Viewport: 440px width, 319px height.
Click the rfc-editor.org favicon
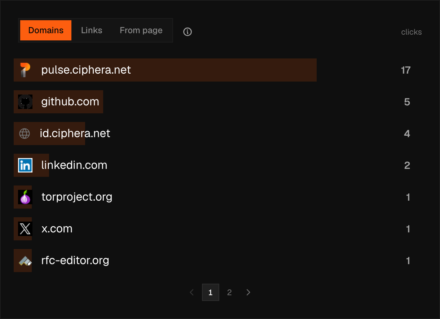point(25,261)
